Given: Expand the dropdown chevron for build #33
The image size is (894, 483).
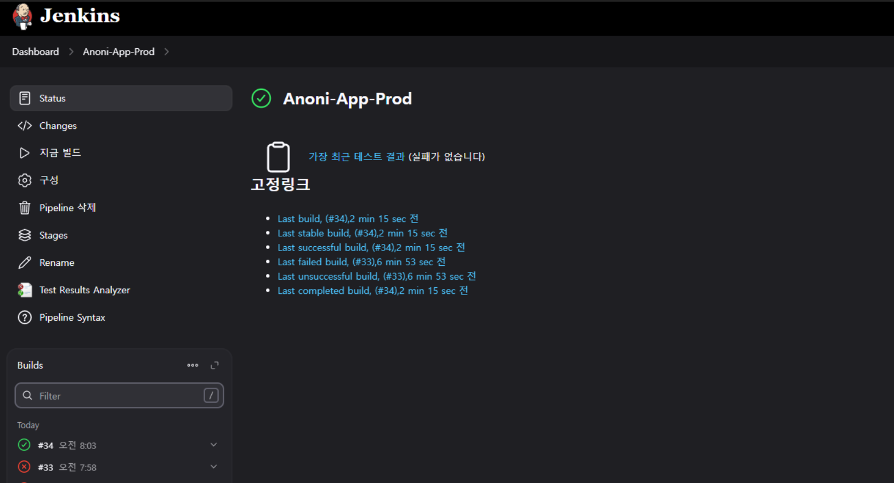Looking at the screenshot, I should [214, 467].
